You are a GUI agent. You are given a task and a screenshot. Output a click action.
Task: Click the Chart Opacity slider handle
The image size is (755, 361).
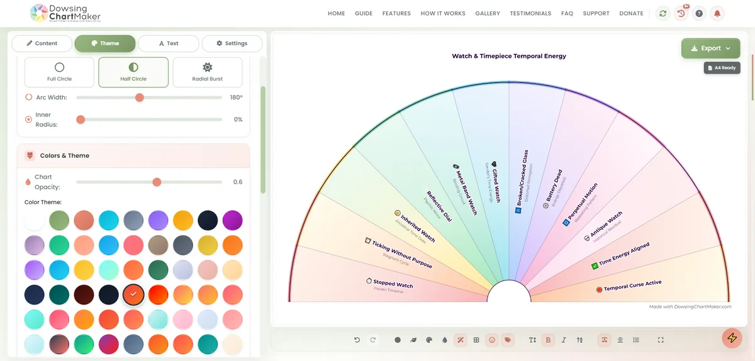(x=157, y=182)
